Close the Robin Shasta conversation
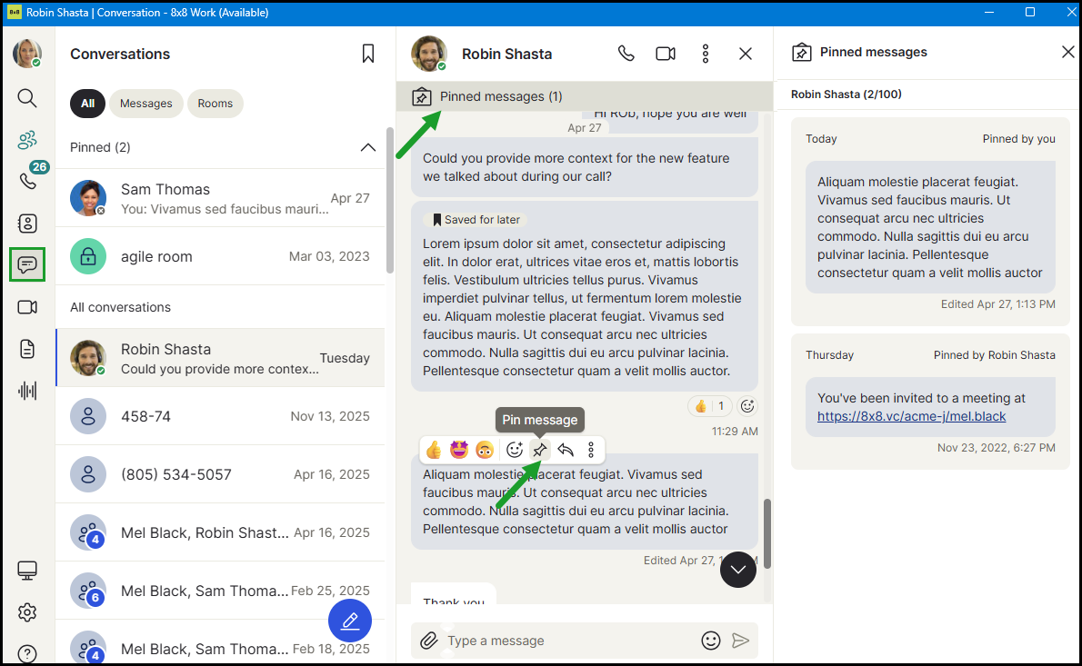Image resolution: width=1082 pixels, height=666 pixels. (x=746, y=53)
